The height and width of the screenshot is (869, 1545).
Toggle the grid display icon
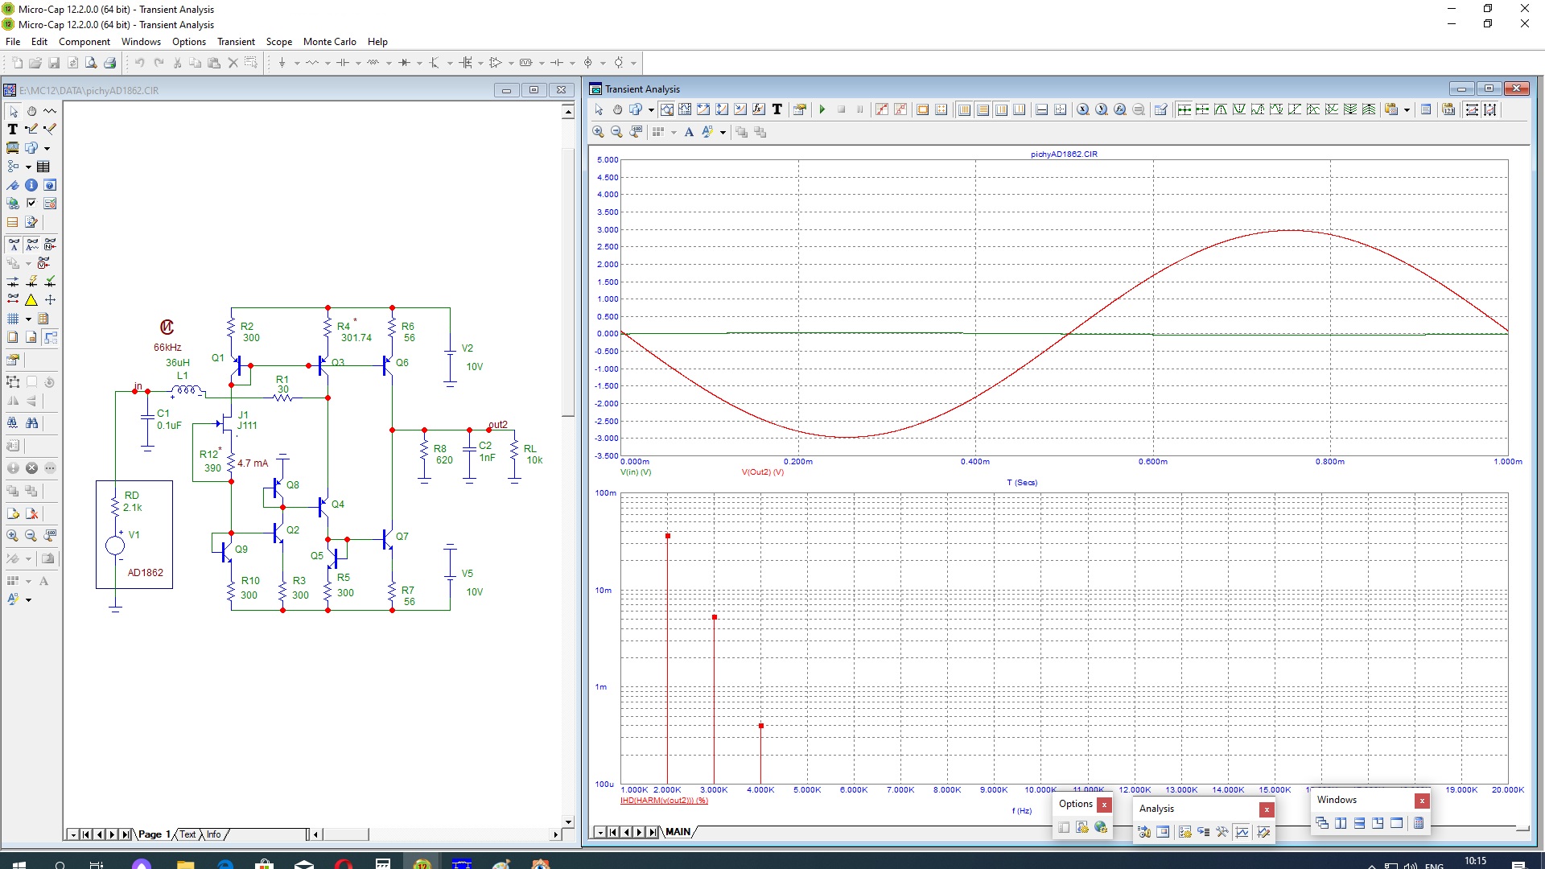(13, 319)
